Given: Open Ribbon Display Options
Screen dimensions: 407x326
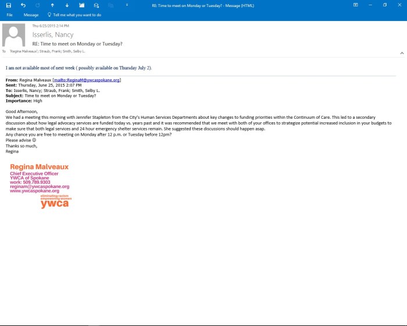Looking at the screenshot, I should coord(355,5).
